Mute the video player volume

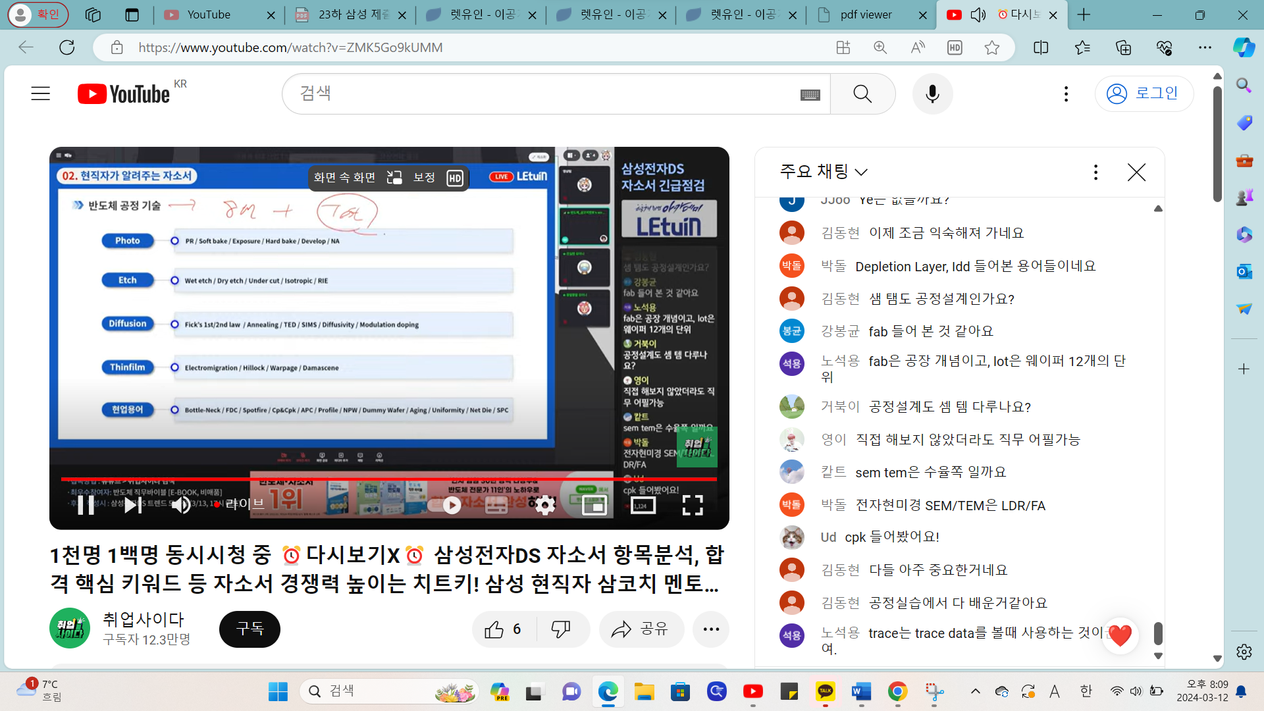(180, 506)
